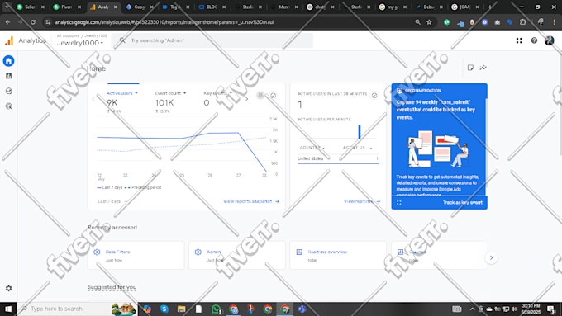The image size is (562, 316).
Task: Click the check status icon on realtime card
Action: (x=374, y=96)
